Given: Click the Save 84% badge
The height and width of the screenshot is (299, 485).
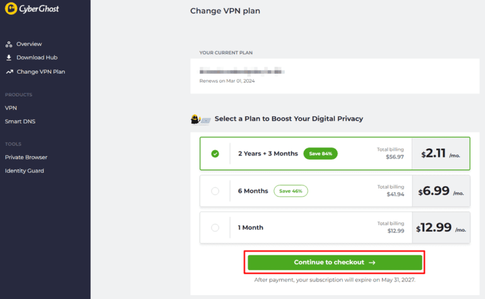Looking at the screenshot, I should point(320,153).
